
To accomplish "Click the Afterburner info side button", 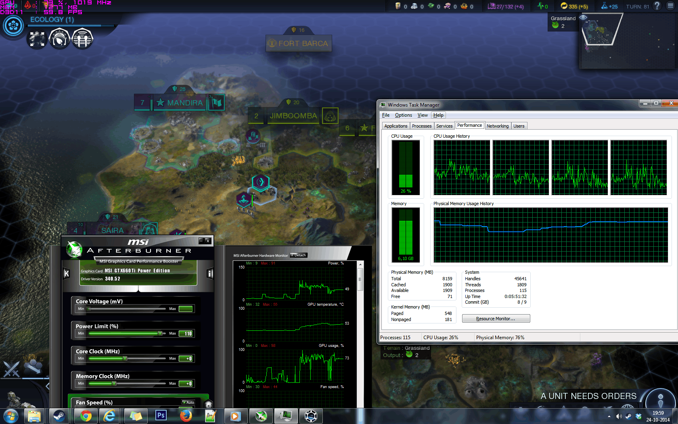I will [x=210, y=273].
